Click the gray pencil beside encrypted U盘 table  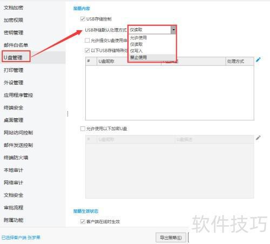tap(258, 138)
